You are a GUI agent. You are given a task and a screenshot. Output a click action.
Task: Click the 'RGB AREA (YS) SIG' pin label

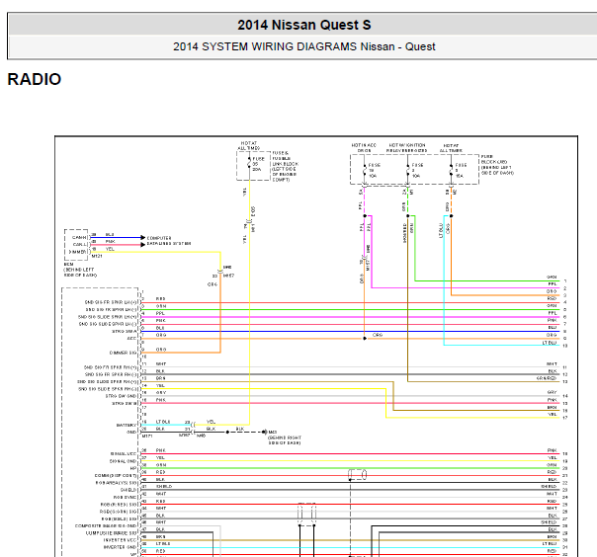click(116, 483)
